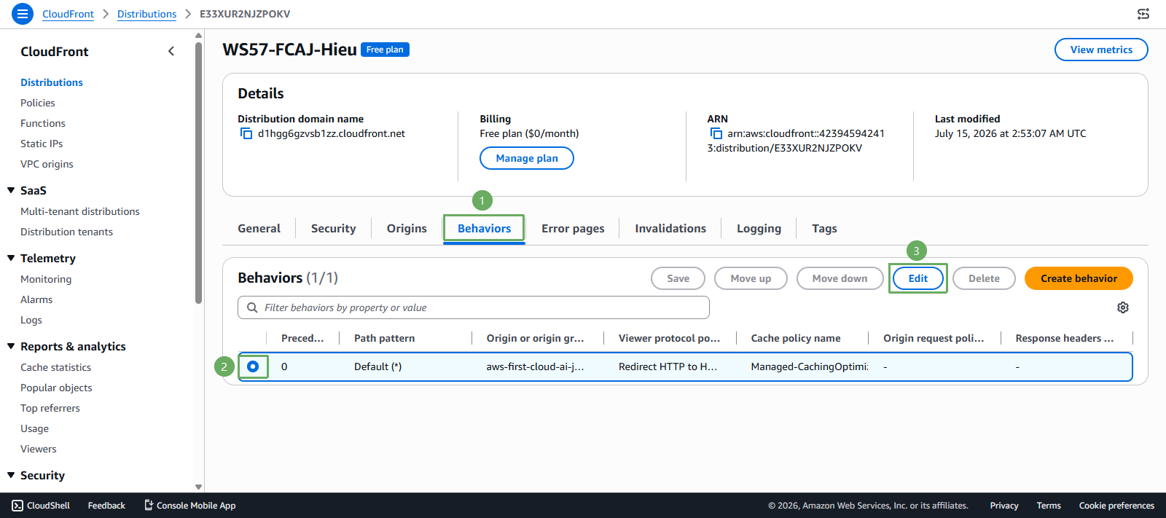Click the Manage plan button

pos(527,158)
